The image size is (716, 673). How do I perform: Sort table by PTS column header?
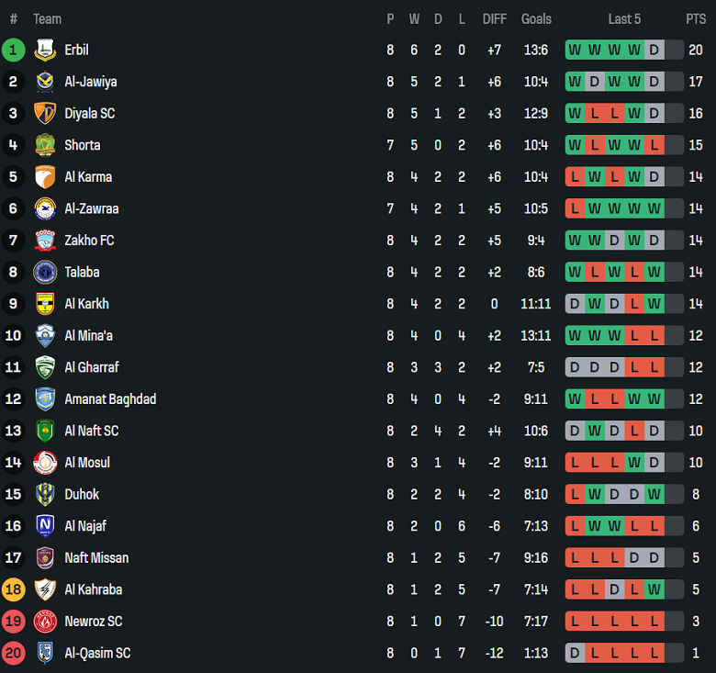(x=695, y=18)
